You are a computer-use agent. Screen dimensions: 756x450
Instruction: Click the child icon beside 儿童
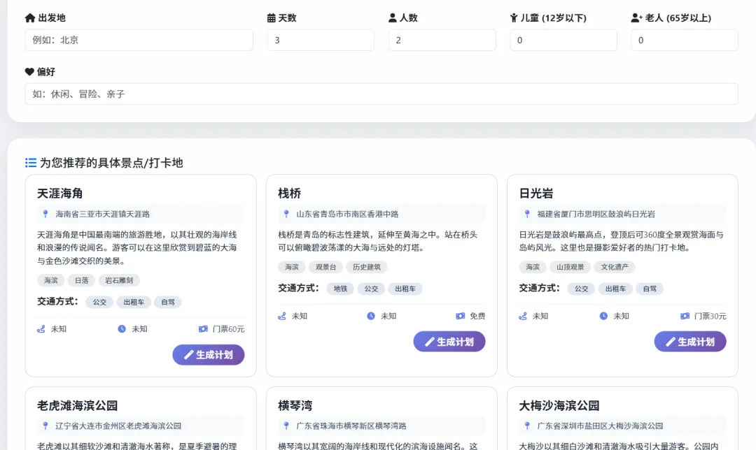click(514, 17)
